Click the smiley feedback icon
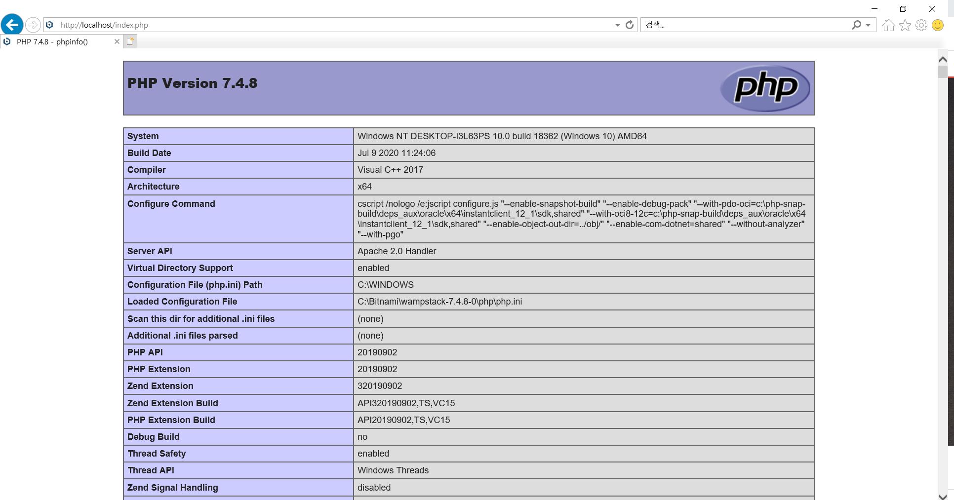Viewport: 954px width, 500px height. 937,25
